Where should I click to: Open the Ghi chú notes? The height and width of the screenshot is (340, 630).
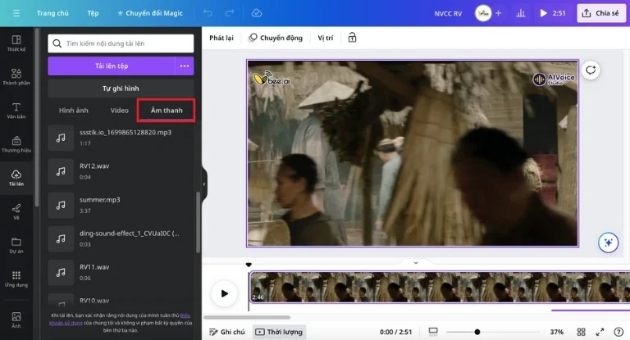click(x=226, y=332)
